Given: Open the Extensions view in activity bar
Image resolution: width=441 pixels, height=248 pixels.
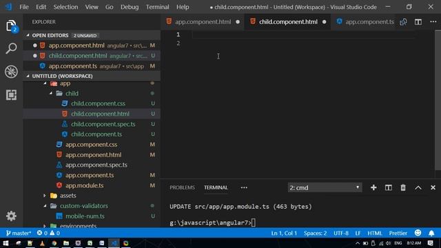Looking at the screenshot, I should click(x=11, y=95).
